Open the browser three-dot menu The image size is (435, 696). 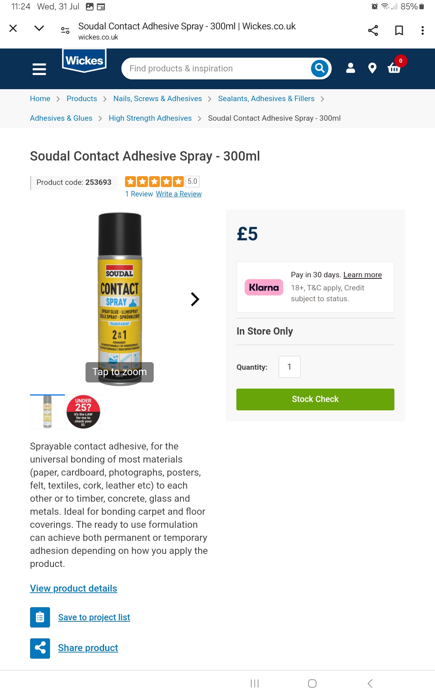(x=422, y=30)
